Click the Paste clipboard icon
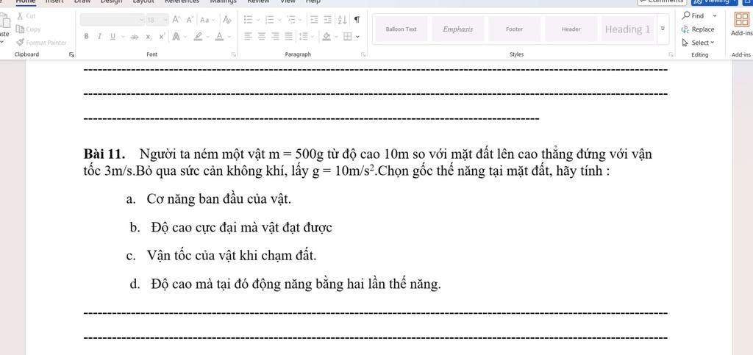 5,21
